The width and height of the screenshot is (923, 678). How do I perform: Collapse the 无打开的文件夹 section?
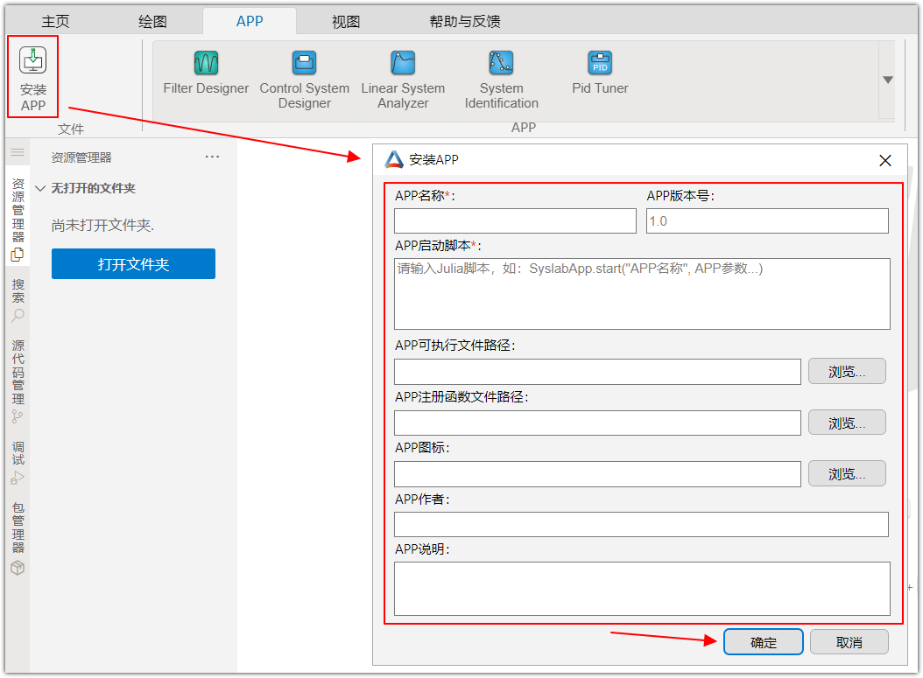(x=40, y=189)
